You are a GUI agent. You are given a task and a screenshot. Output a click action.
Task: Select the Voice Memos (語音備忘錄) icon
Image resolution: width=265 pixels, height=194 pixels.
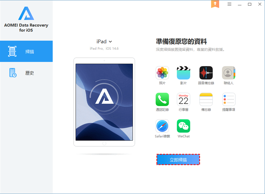pyautogui.click(x=206, y=73)
